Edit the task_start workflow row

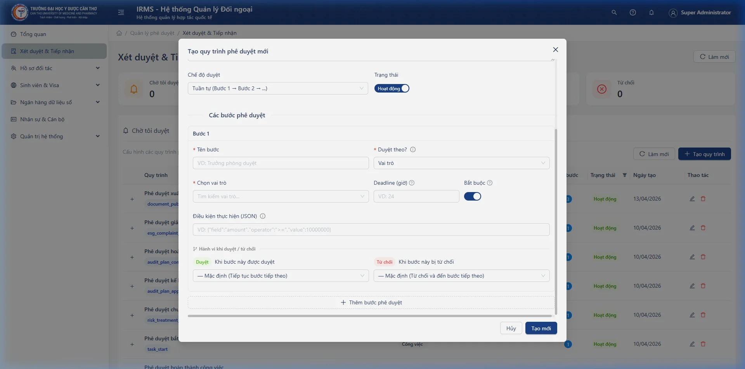692,344
